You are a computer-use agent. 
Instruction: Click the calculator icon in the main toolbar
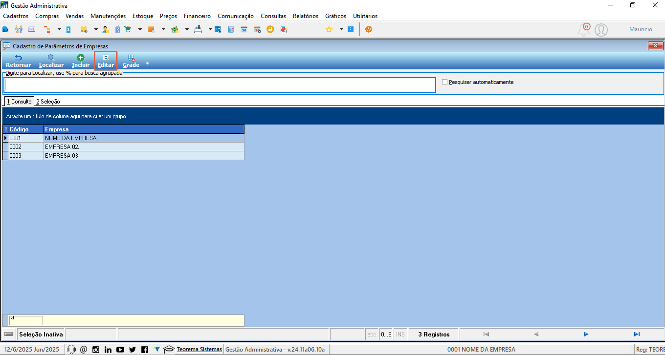[x=231, y=29]
